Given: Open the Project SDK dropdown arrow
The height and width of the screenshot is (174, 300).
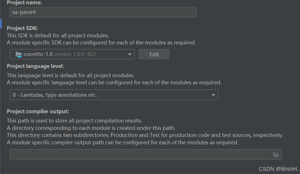Looking at the screenshot, I should (130, 54).
